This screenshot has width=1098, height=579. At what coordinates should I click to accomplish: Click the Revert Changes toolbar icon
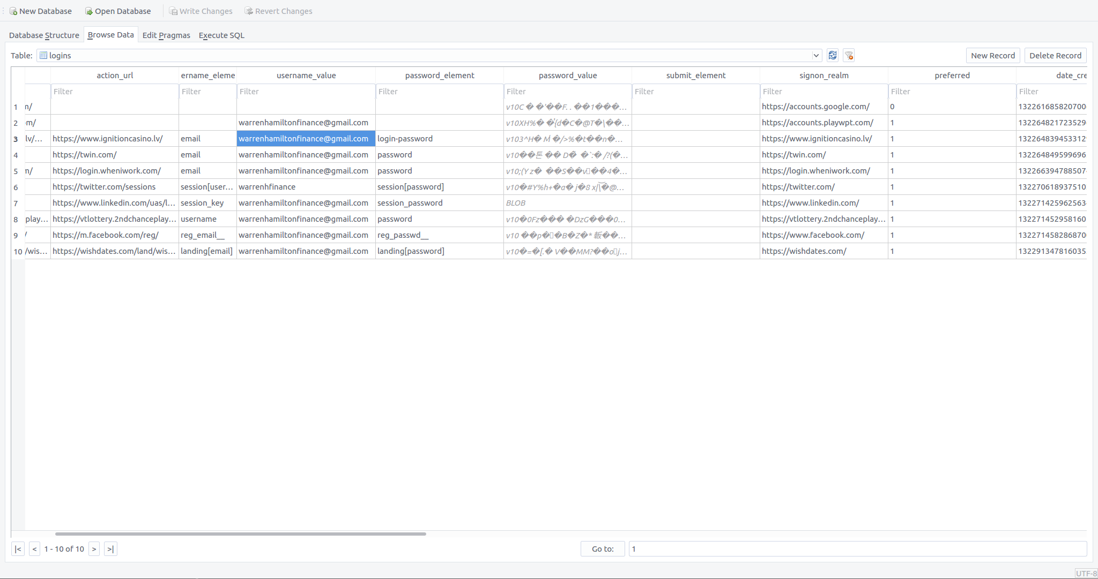click(249, 11)
